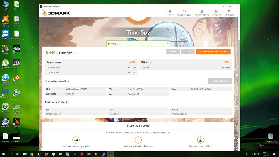Click the save results offline icon

coord(200,140)
